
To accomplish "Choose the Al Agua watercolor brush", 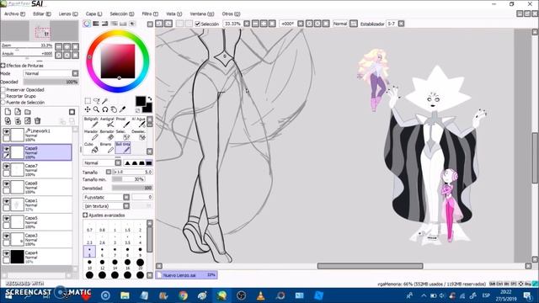I will point(138,122).
